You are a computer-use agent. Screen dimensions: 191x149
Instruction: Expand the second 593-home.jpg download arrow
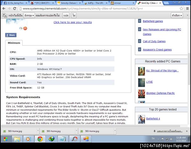(x=76, y=131)
